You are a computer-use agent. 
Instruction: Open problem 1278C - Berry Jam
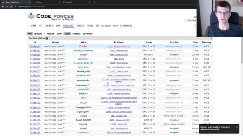tap(119, 124)
